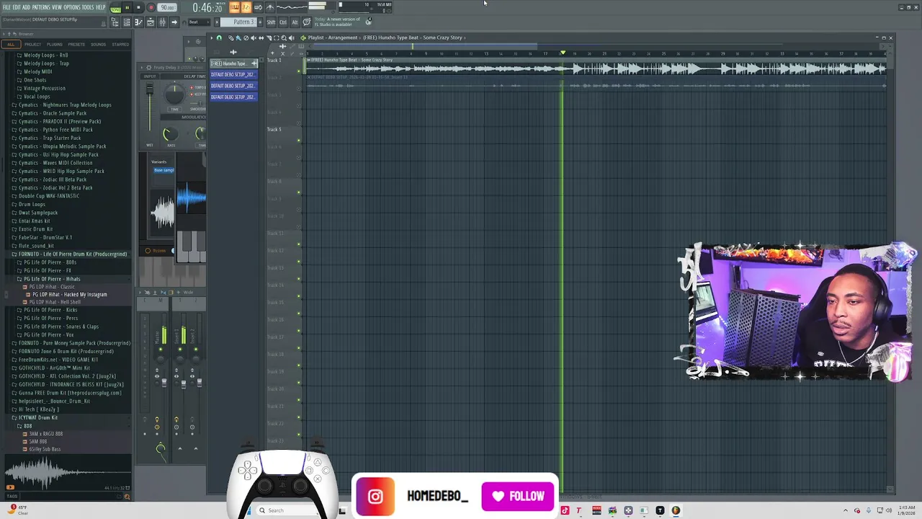
Task: Select the Zoom magnifier tool in Playlist
Action: tap(284, 38)
